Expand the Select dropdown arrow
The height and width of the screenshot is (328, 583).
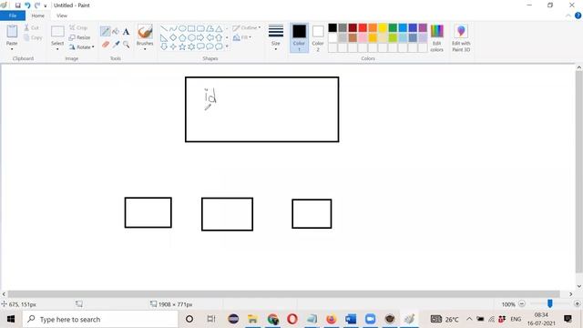[x=57, y=48]
